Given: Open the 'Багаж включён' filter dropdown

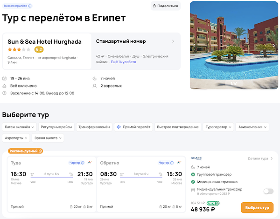Looking at the screenshot, I should (19, 126).
